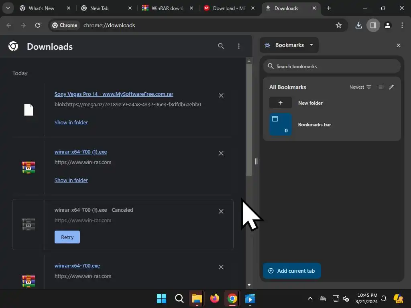Viewport: 411px width, 308px height.
Task: Remove Sony Vegas Pro download from list
Action: click(221, 95)
